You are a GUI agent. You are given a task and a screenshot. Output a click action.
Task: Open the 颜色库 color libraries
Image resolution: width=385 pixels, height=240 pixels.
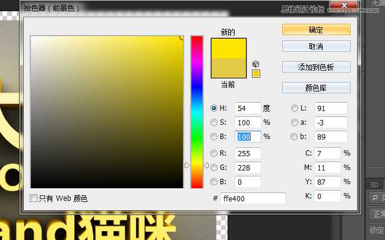(316, 88)
